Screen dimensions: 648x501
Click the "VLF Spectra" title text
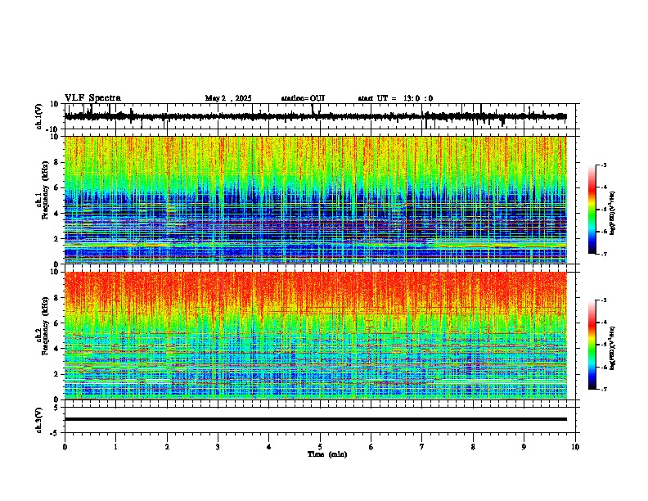[92, 97]
